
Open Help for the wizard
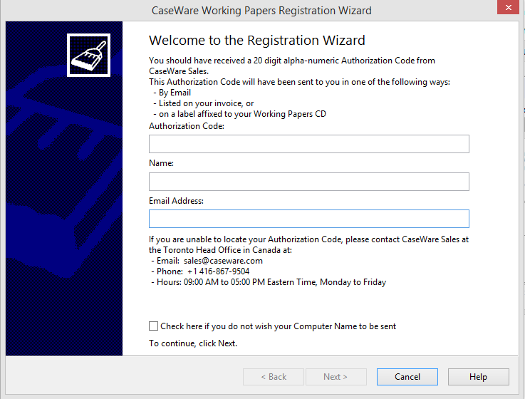click(479, 377)
